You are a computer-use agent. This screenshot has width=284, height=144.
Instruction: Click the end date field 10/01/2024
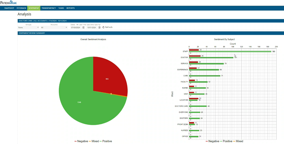[x=92, y=28]
